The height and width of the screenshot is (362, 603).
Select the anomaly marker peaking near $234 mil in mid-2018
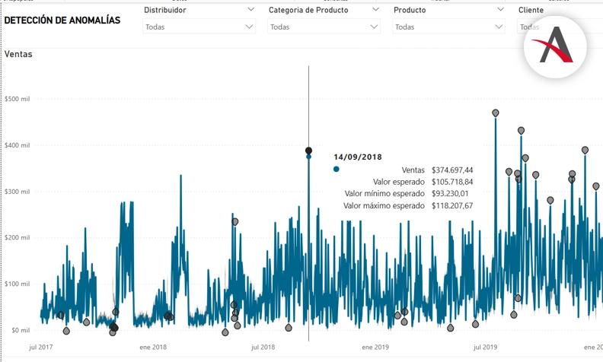click(234, 221)
